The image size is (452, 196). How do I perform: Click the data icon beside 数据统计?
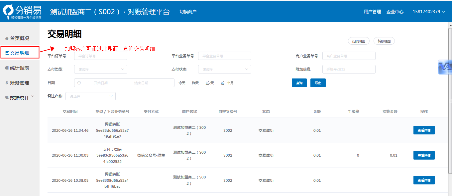7,98
